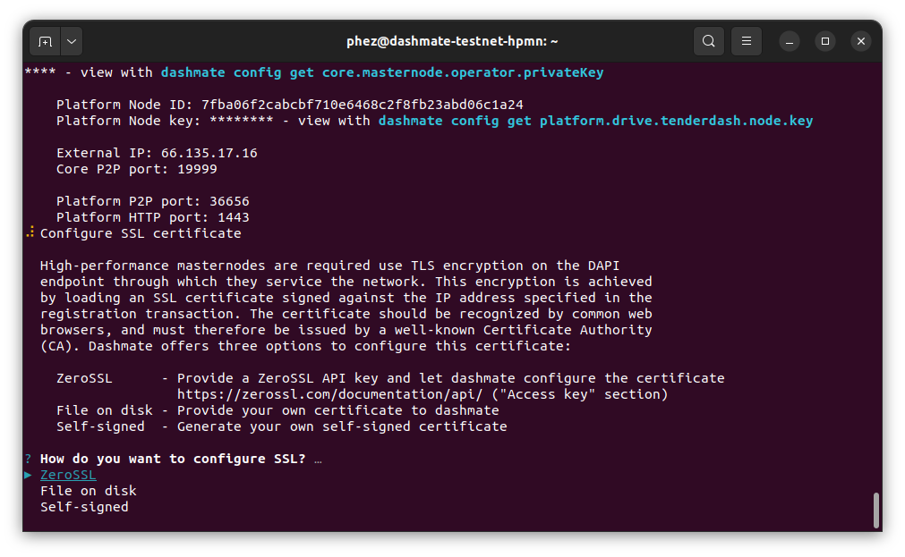Click the Platform Node ID hash

point(362,105)
